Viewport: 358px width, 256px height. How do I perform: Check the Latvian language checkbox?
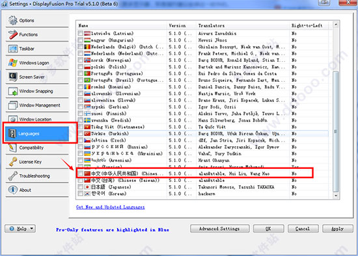[80, 34]
